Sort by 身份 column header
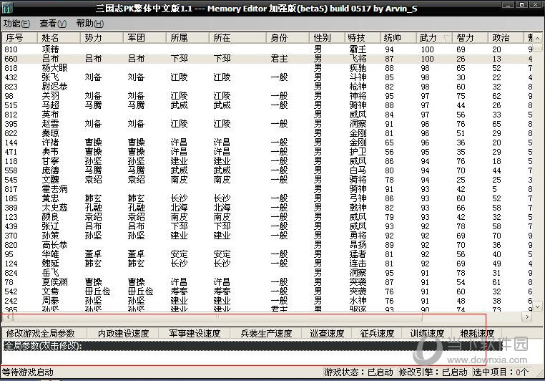Screen dimensions: 545x381 tap(288, 37)
